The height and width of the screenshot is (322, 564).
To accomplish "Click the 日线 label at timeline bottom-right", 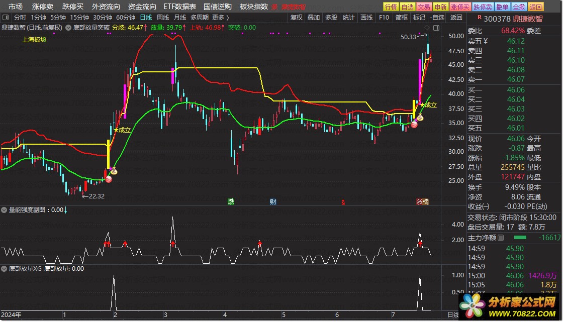I will pos(453,315).
